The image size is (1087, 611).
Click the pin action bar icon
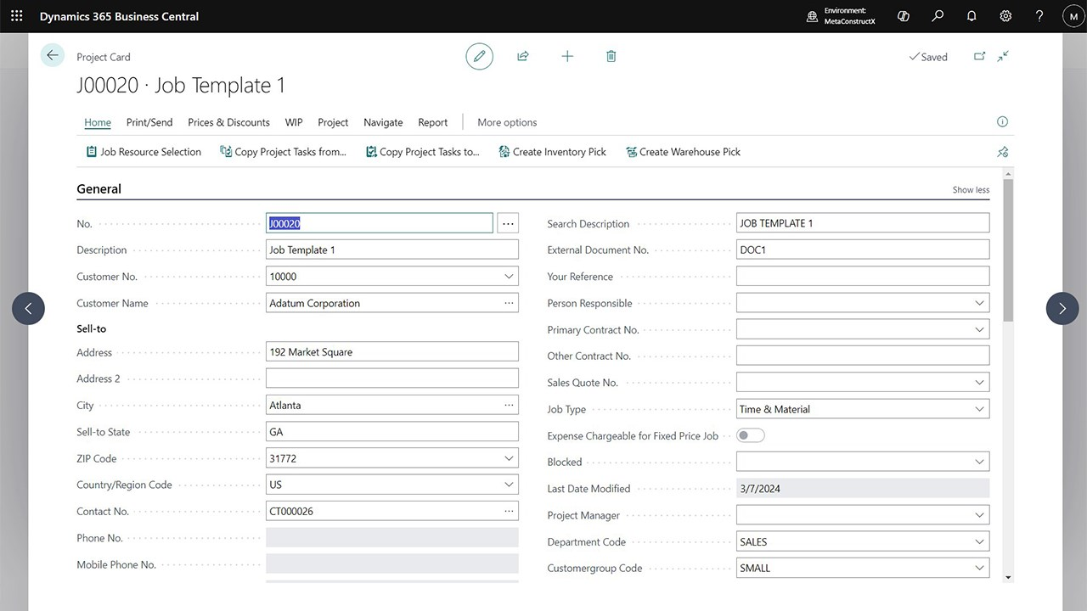(x=1002, y=152)
